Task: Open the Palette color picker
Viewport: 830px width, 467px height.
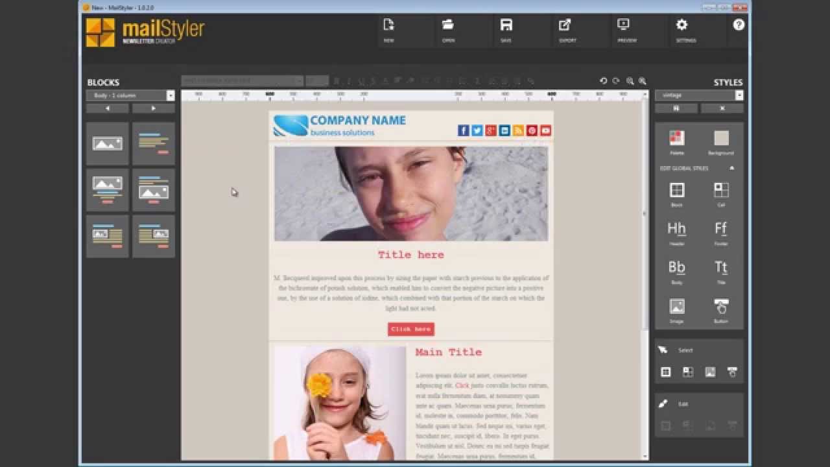Action: 676,138
